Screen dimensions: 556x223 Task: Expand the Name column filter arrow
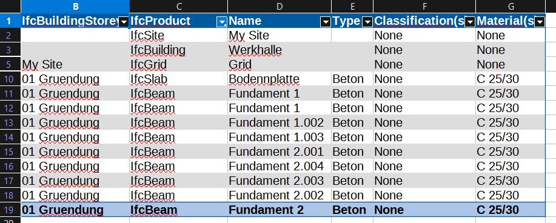[x=326, y=22]
